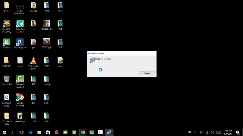Open Acer Care Center shortcut

tap(20, 26)
